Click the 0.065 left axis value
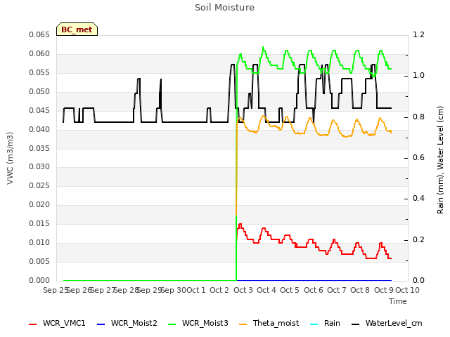 (x=39, y=34)
